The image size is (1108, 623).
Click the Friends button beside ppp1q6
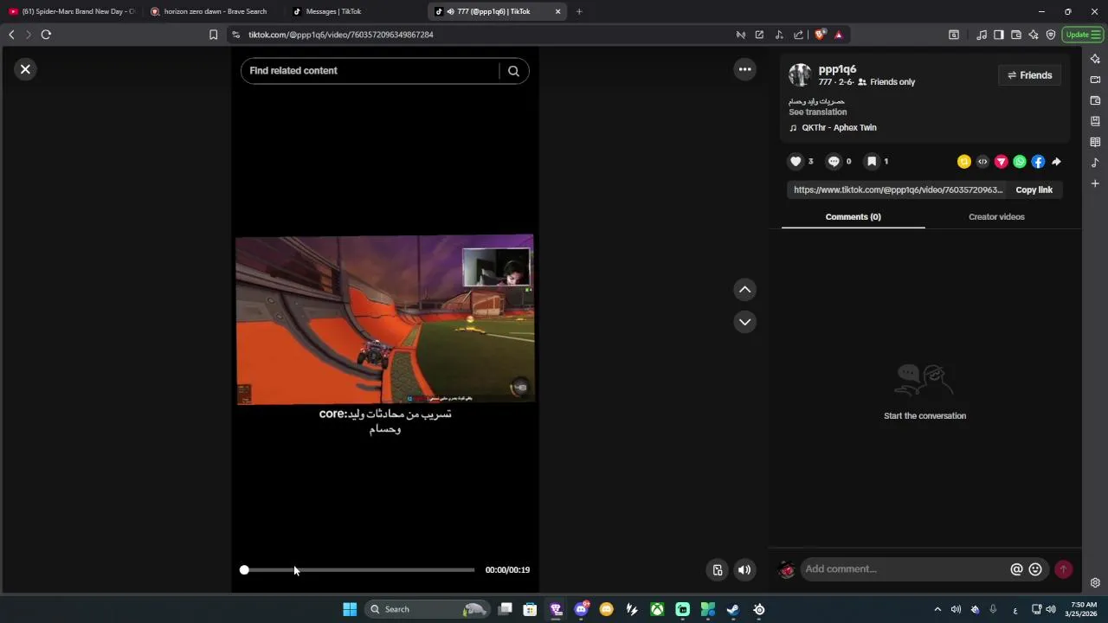1029,75
